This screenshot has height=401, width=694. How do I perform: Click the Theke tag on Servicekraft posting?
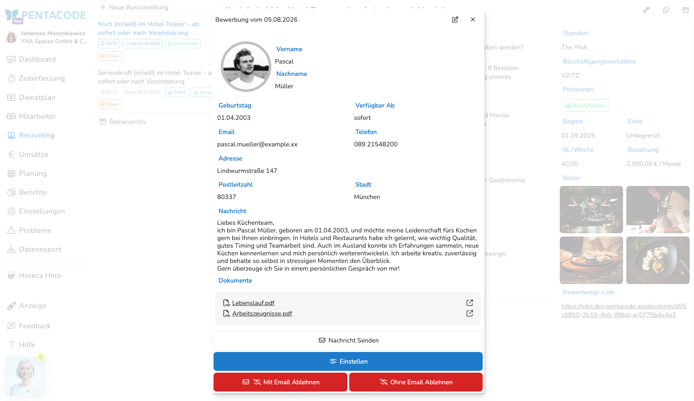177,92
